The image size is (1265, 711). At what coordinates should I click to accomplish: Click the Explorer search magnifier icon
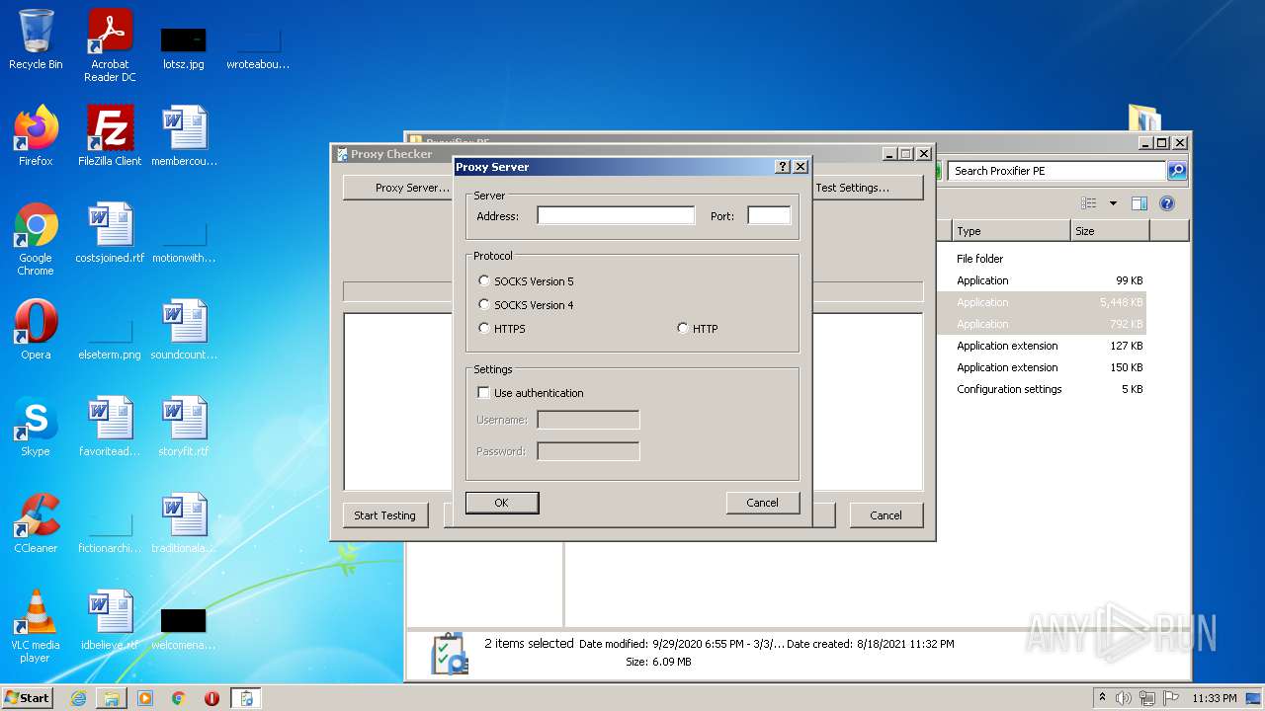click(x=1176, y=171)
